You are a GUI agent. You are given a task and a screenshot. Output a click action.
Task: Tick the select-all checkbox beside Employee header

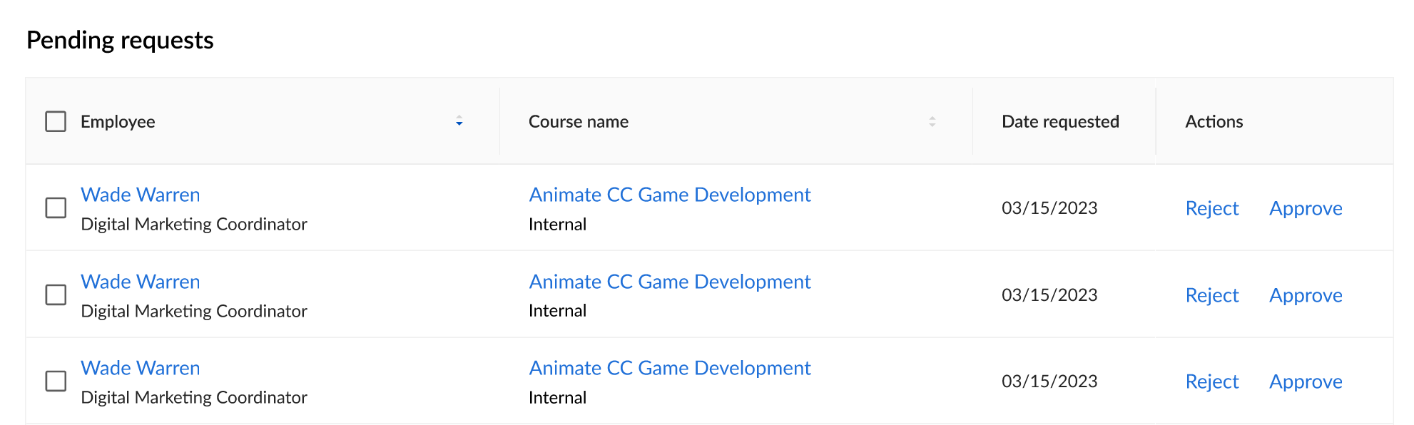point(56,121)
